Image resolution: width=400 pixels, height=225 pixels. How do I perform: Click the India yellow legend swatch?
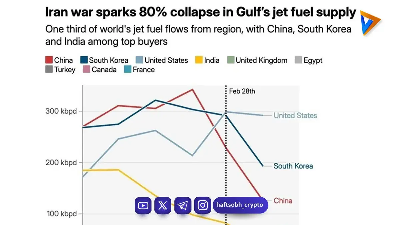199,60
